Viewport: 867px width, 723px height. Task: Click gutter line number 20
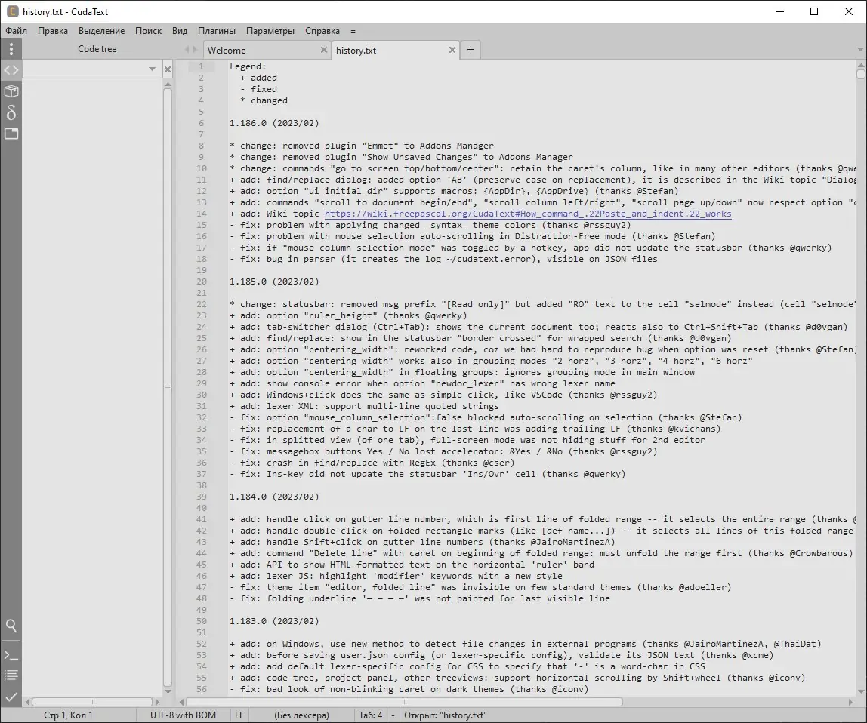pyautogui.click(x=201, y=282)
